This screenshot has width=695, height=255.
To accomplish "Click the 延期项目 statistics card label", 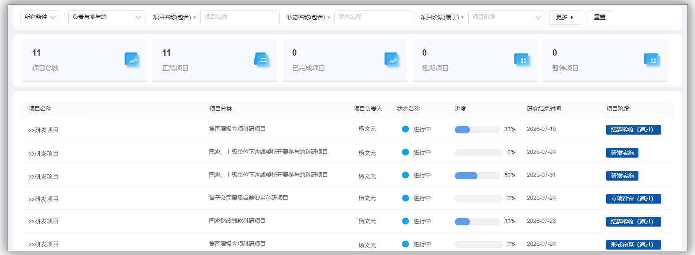I will point(435,68).
